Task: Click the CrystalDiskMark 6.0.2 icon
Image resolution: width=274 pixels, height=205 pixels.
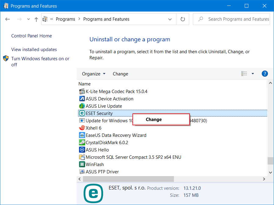Action: click(82, 143)
